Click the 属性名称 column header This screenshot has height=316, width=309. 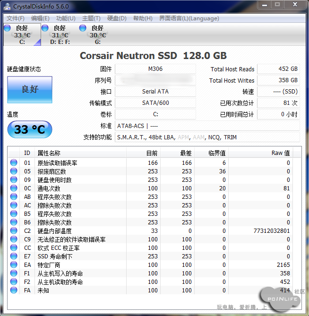pos(80,153)
